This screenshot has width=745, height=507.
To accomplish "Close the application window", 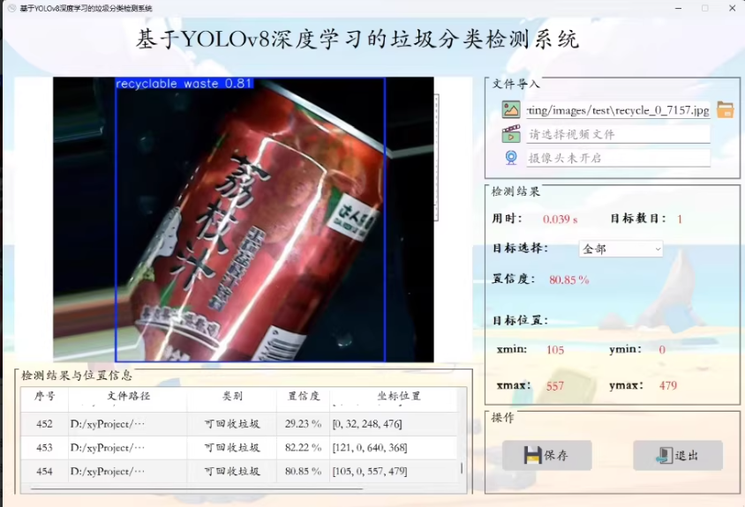I will tap(732, 8).
